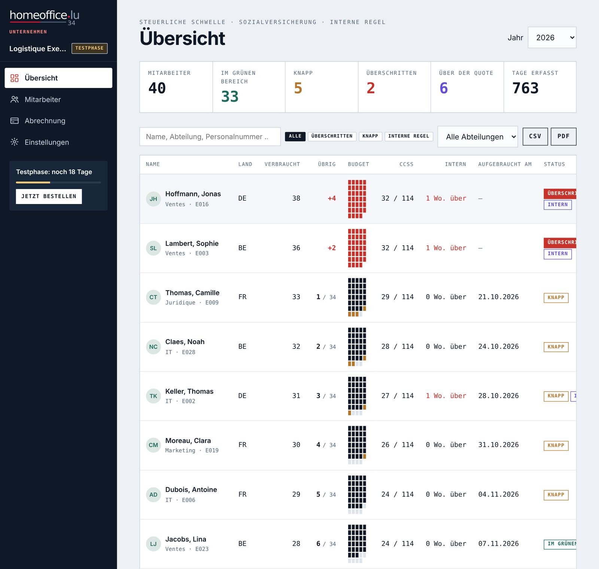Viewport: 599px width, 569px height.
Task: Toggle the KNAPP filter chip
Action: (x=370, y=136)
